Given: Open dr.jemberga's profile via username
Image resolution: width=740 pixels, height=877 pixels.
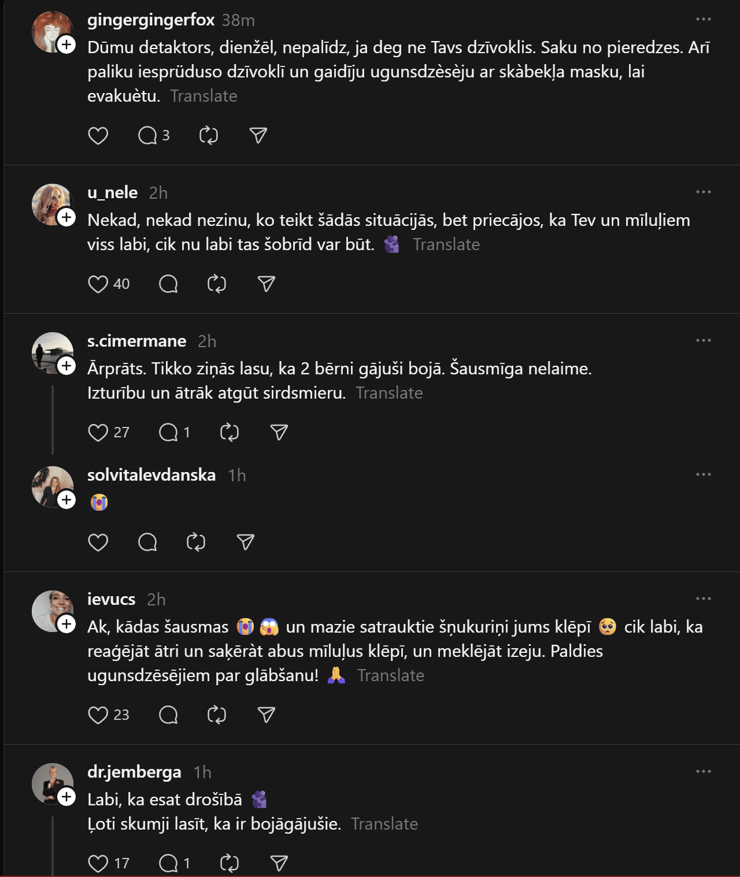Looking at the screenshot, I should click(x=134, y=772).
